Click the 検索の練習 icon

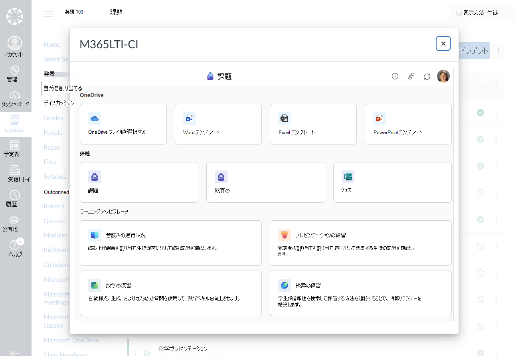[x=285, y=285]
